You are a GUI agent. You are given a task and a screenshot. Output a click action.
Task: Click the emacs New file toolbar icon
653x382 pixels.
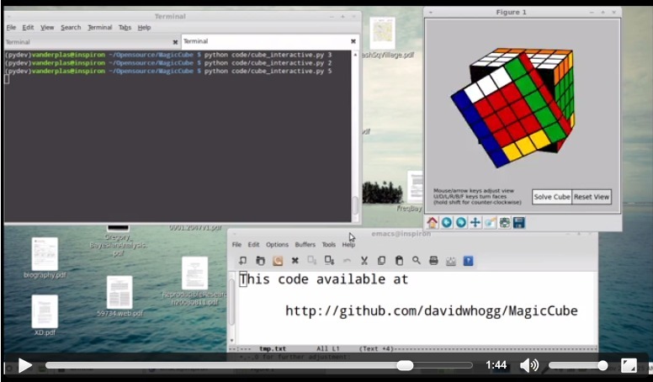(242, 261)
